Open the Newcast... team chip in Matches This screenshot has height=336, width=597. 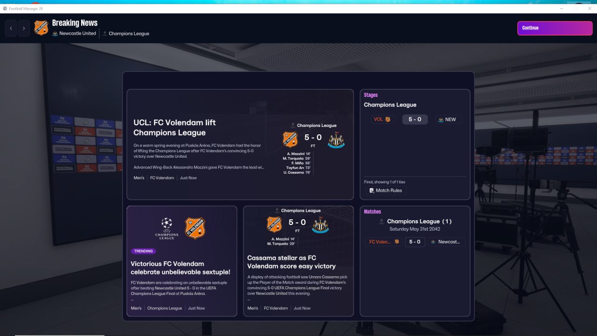pyautogui.click(x=446, y=242)
